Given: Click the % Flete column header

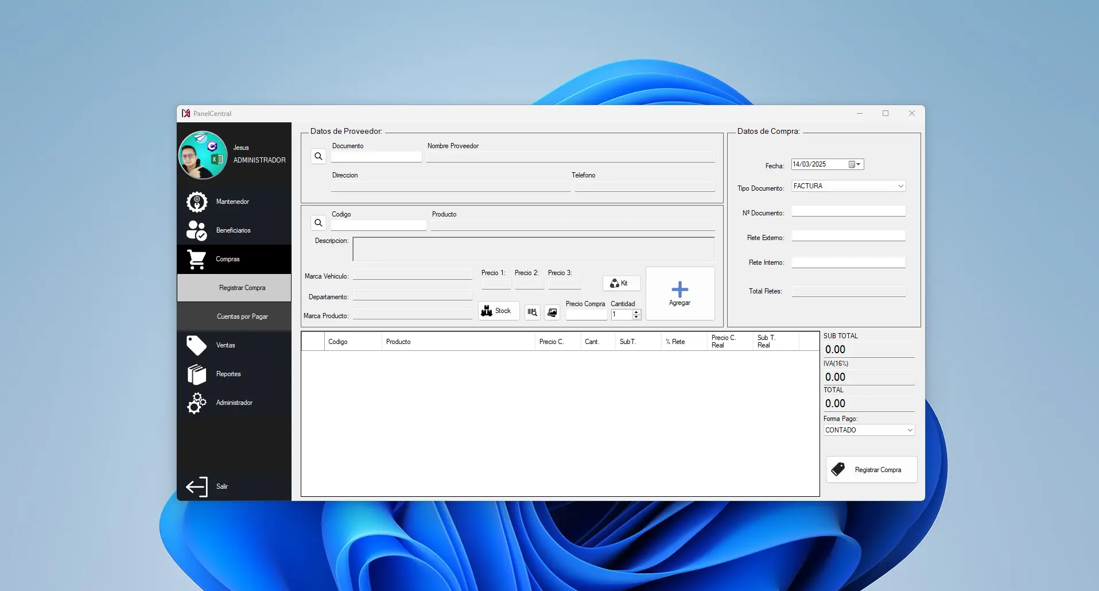Looking at the screenshot, I should click(684, 342).
